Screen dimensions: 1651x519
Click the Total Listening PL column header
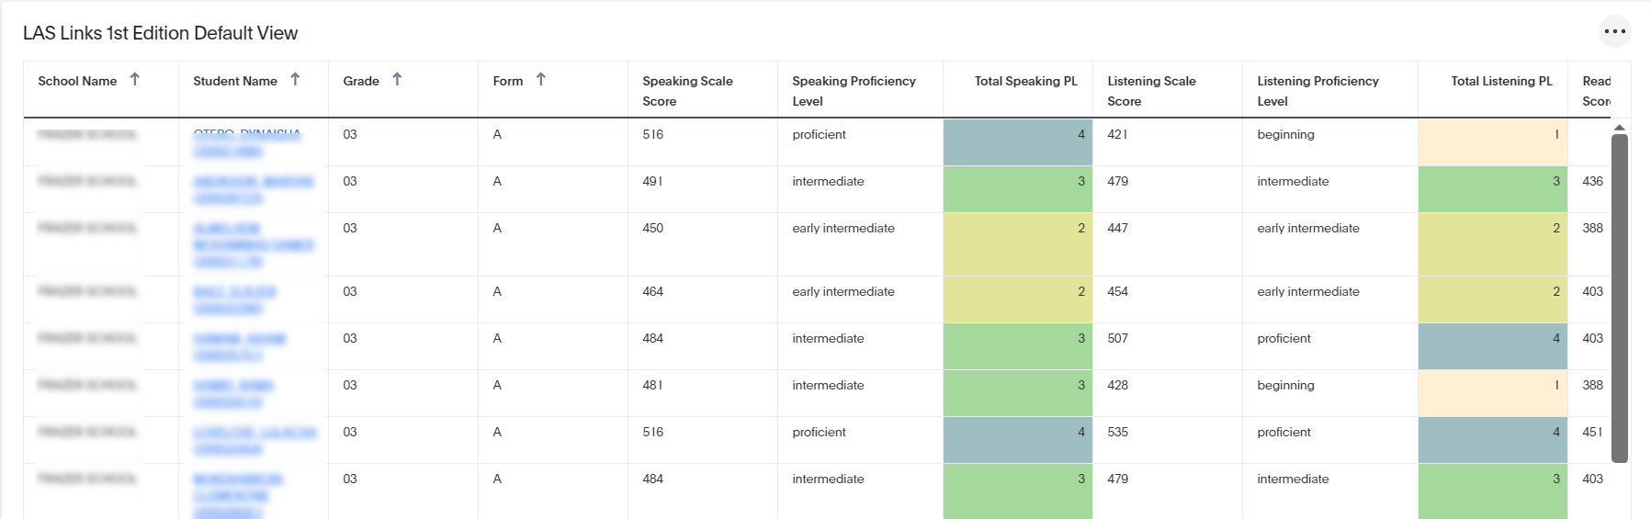coord(1501,81)
